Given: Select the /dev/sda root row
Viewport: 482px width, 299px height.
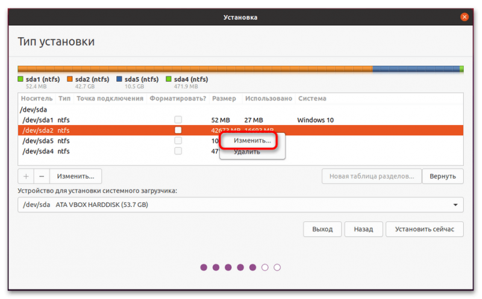Looking at the screenshot, I should (x=240, y=109).
